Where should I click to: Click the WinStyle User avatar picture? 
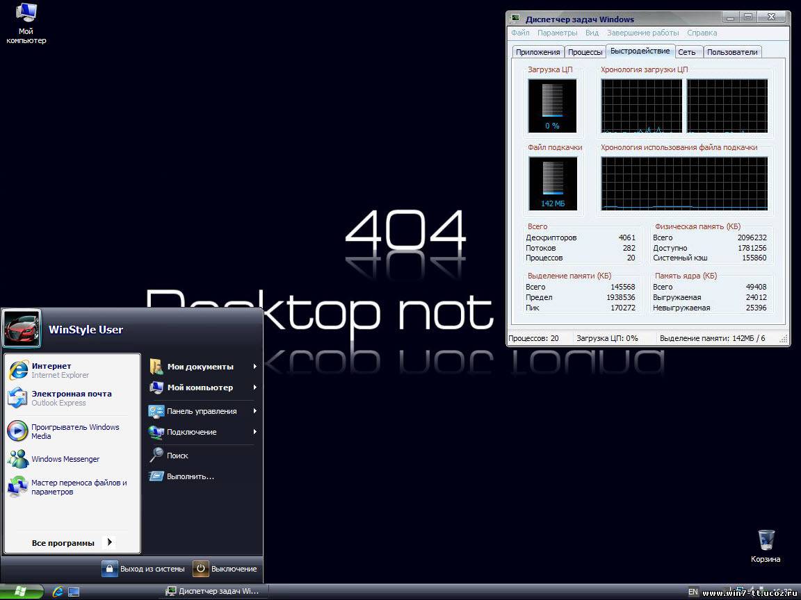(21, 329)
